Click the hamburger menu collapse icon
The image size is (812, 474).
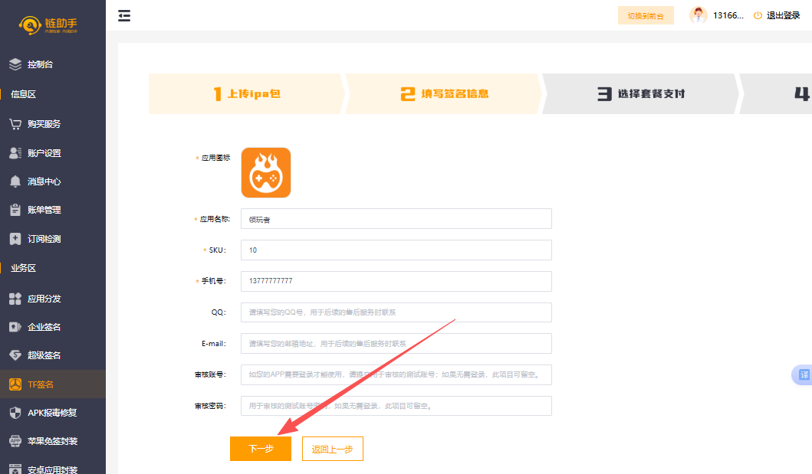click(x=124, y=15)
